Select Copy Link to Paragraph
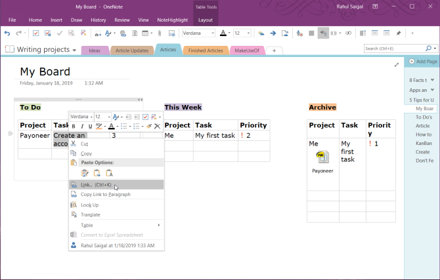The image size is (440, 280). [x=105, y=195]
